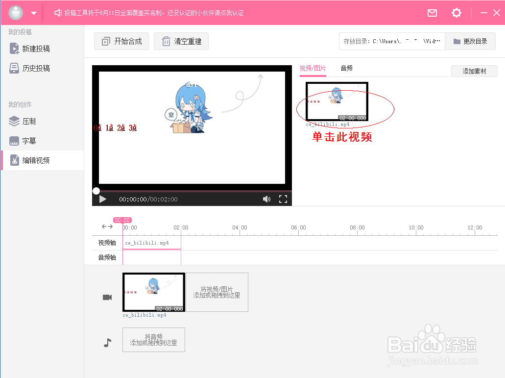Switch to 视频/图片 tab
This screenshot has width=505, height=378.
313,68
